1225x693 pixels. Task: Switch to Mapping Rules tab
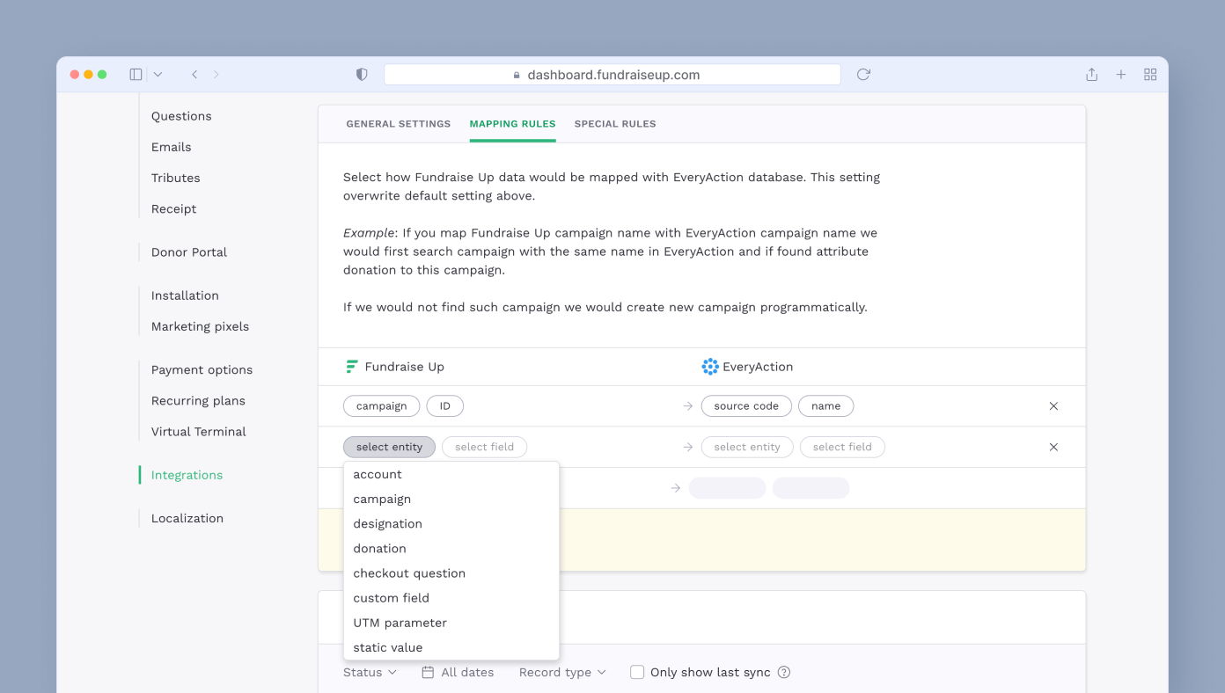[x=512, y=124]
